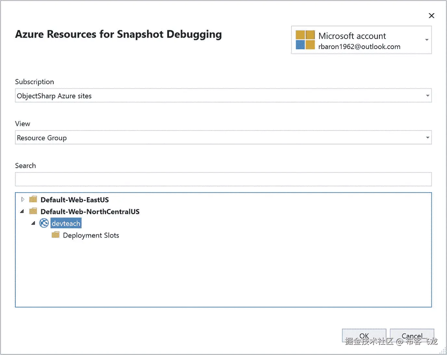
Task: Click the Microsoft account label text
Action: 352,36
